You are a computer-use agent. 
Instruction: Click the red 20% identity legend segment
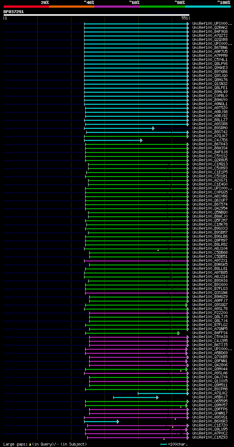(x=26, y=7)
